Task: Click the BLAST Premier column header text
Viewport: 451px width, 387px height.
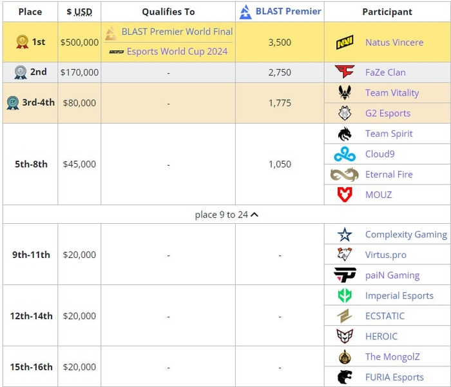Action: tap(289, 11)
